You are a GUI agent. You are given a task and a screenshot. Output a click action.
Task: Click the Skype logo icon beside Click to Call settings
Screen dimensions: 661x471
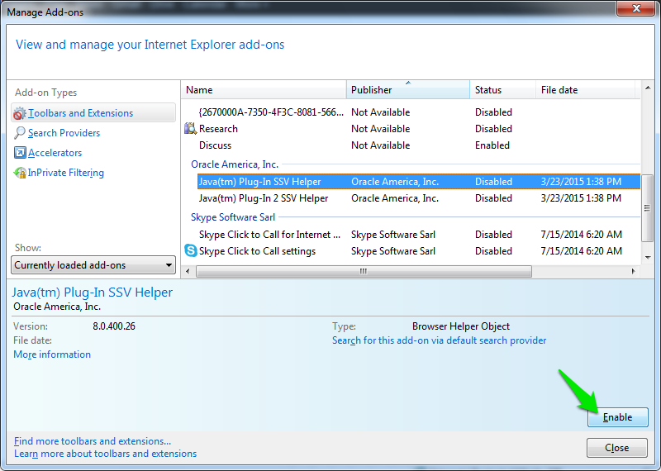191,251
